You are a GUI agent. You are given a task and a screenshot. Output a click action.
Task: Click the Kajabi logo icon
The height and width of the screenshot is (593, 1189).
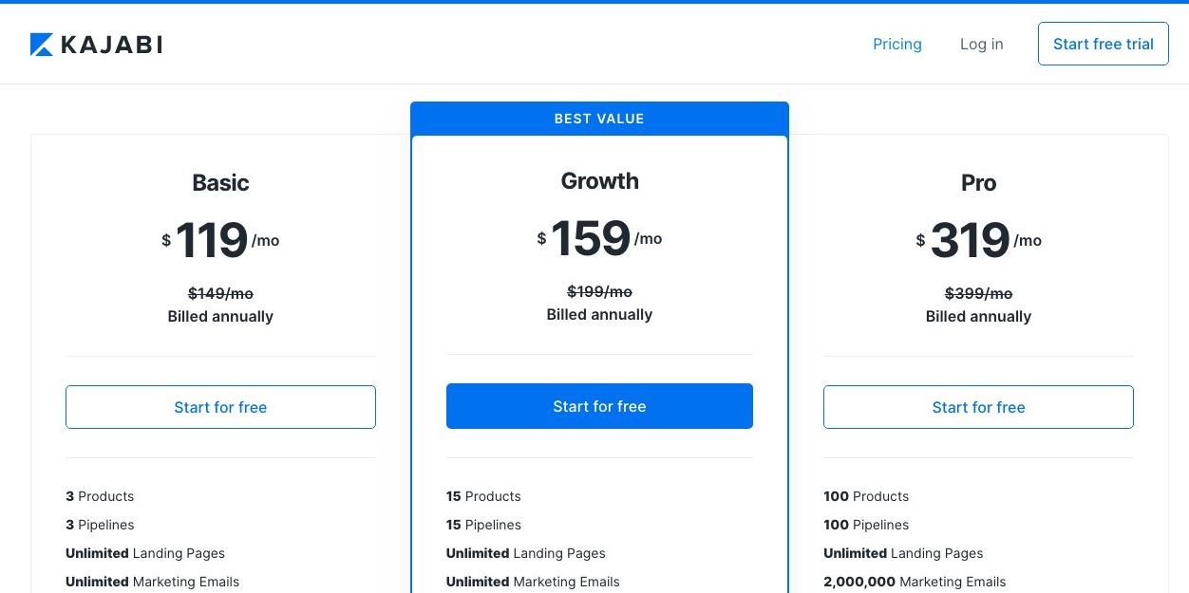pos(41,45)
